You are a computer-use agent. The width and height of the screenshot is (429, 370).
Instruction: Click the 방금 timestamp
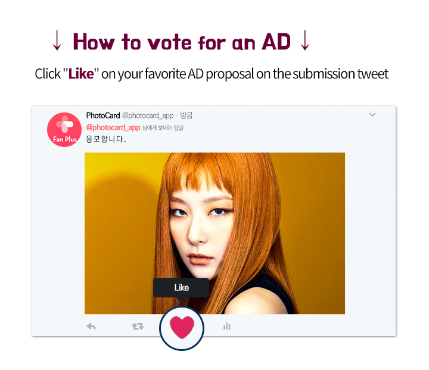[x=186, y=115]
